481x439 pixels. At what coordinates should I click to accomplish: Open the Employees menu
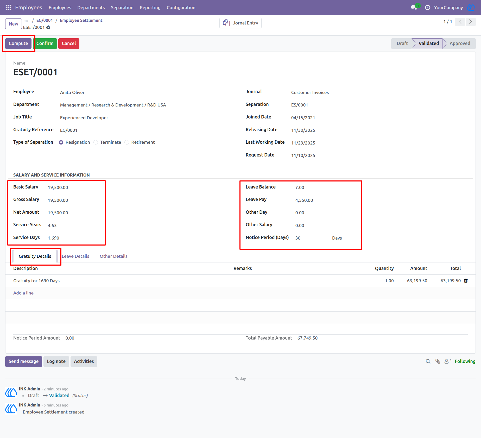pos(60,8)
